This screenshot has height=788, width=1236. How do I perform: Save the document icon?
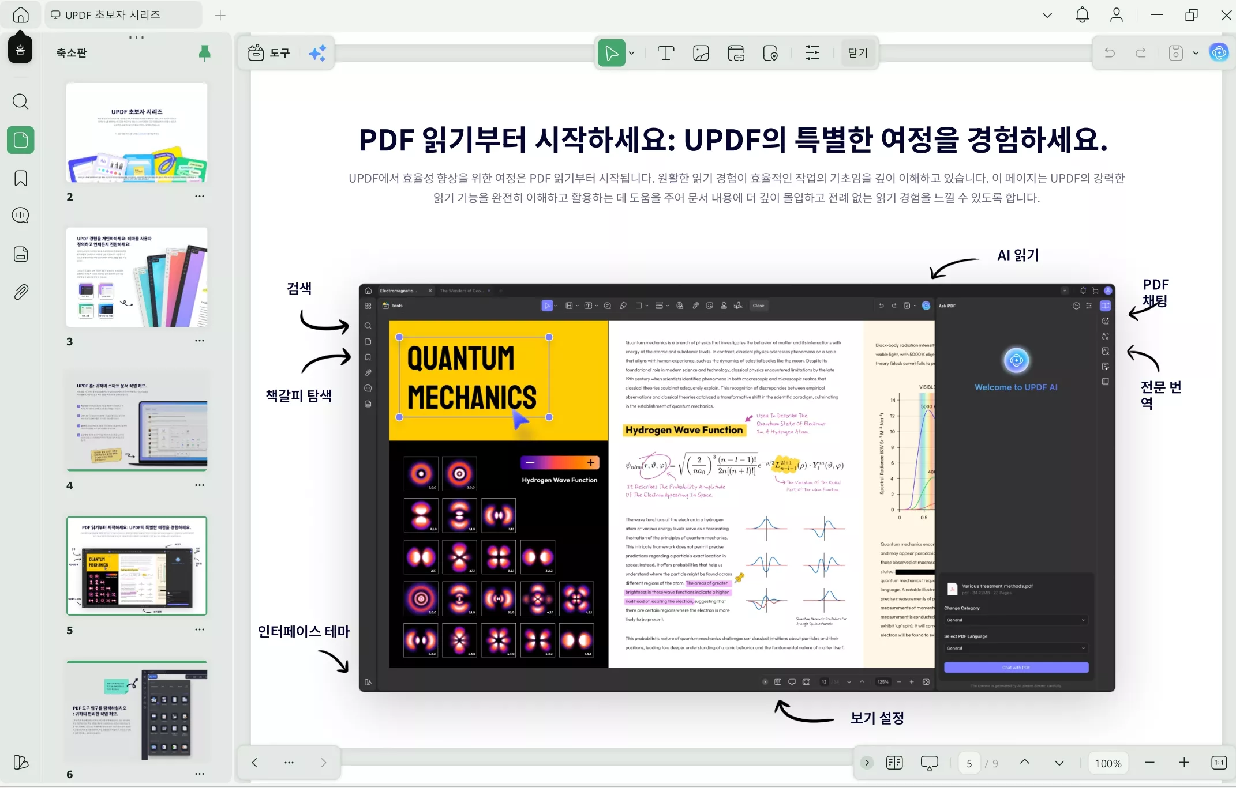[1176, 53]
